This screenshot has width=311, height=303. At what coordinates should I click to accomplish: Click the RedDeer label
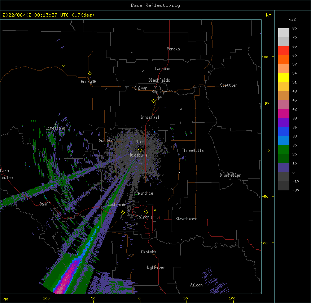pyautogui.click(x=159, y=92)
